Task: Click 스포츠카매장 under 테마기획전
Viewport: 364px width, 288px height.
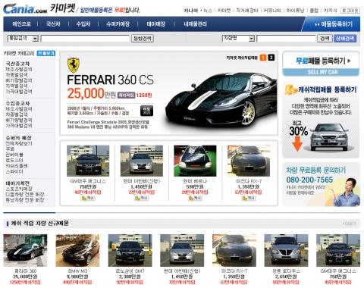Action: click(19, 189)
